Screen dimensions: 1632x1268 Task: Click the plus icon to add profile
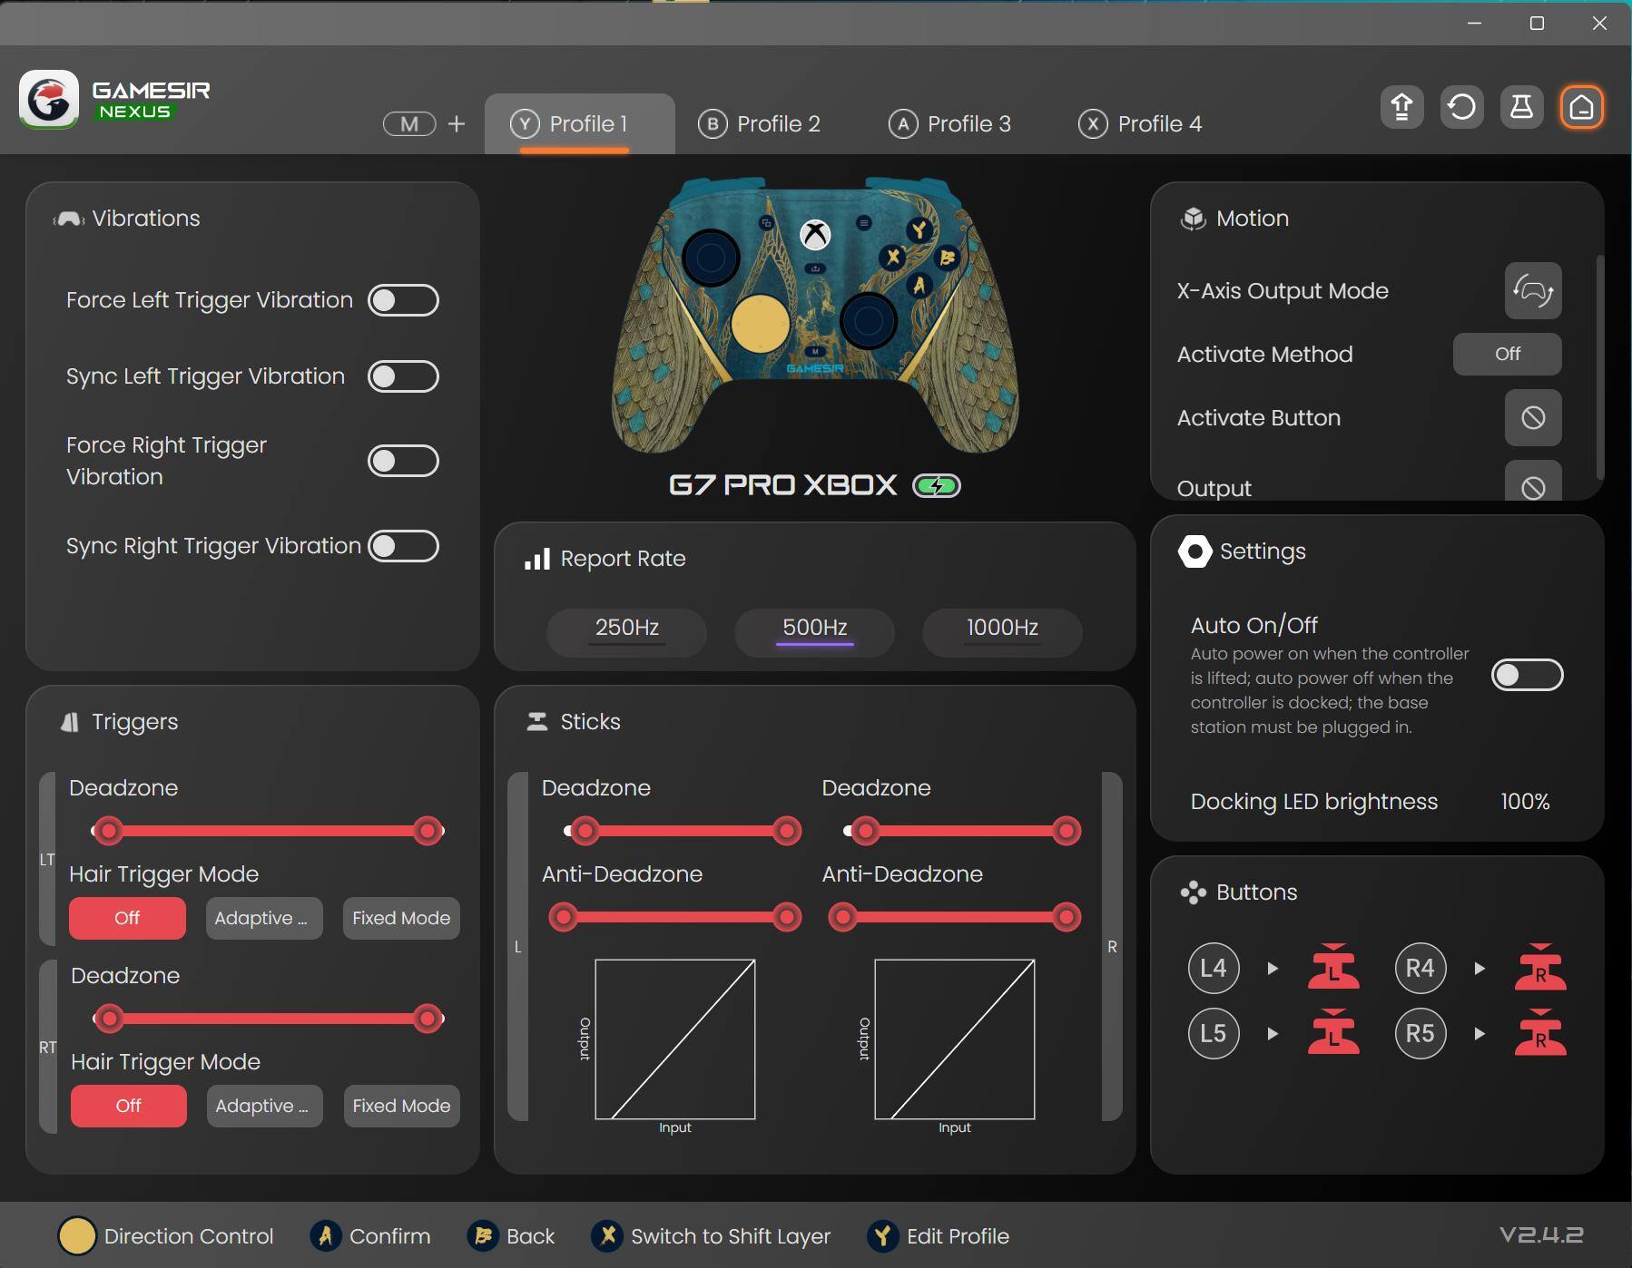coord(457,123)
